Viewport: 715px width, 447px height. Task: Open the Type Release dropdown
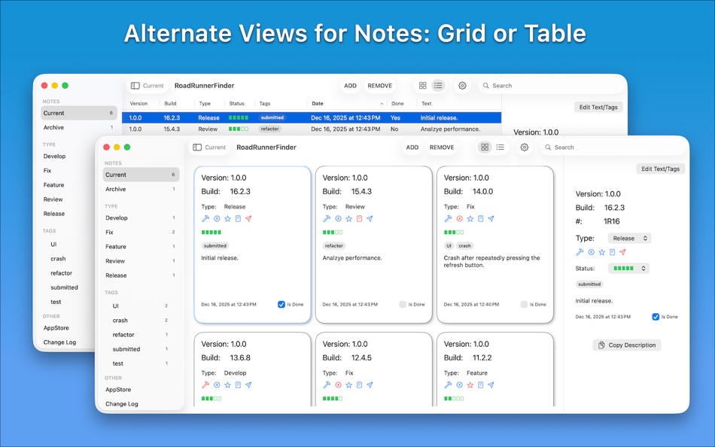pyautogui.click(x=629, y=239)
